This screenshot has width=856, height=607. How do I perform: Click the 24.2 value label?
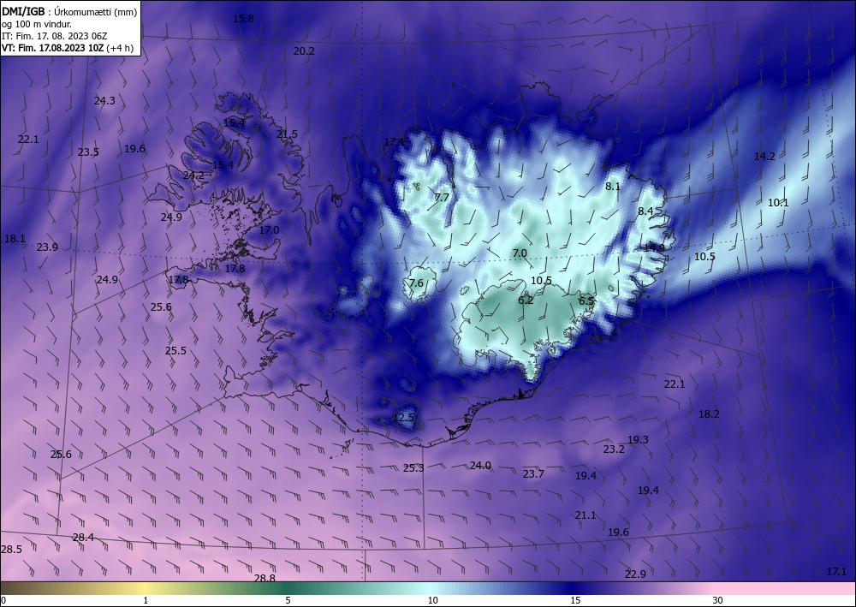click(x=193, y=176)
